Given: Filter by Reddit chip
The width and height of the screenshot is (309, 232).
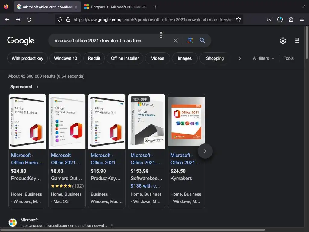Looking at the screenshot, I should pos(94,58).
